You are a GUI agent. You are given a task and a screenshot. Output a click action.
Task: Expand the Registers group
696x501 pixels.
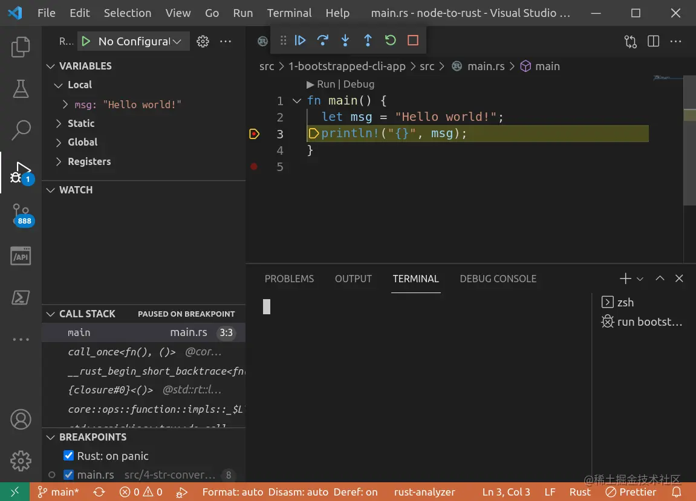[59, 161]
